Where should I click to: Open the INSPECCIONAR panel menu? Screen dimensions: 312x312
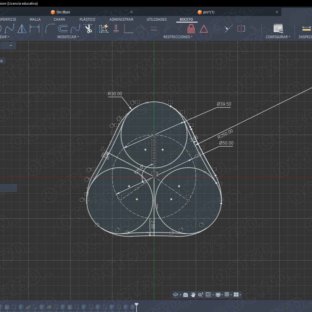[x=305, y=37]
